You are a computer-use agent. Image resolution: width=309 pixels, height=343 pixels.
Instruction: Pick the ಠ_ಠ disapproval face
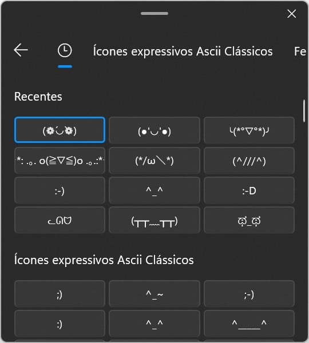pyautogui.click(x=249, y=220)
